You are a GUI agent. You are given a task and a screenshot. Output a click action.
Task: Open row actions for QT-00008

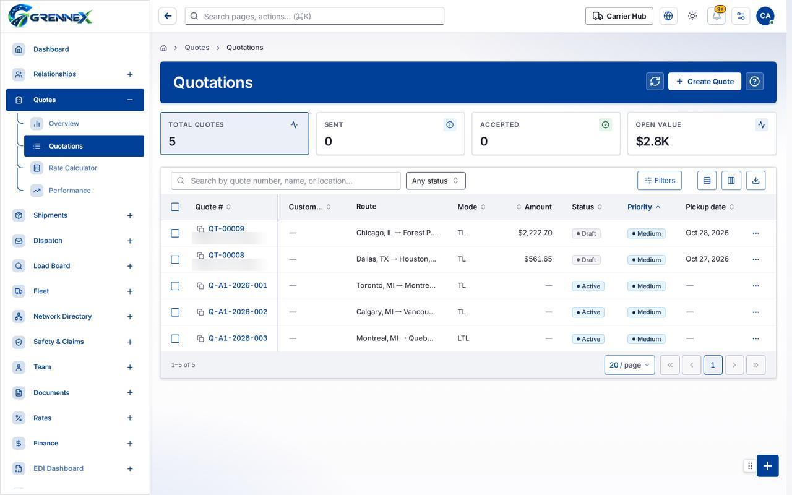pos(755,259)
